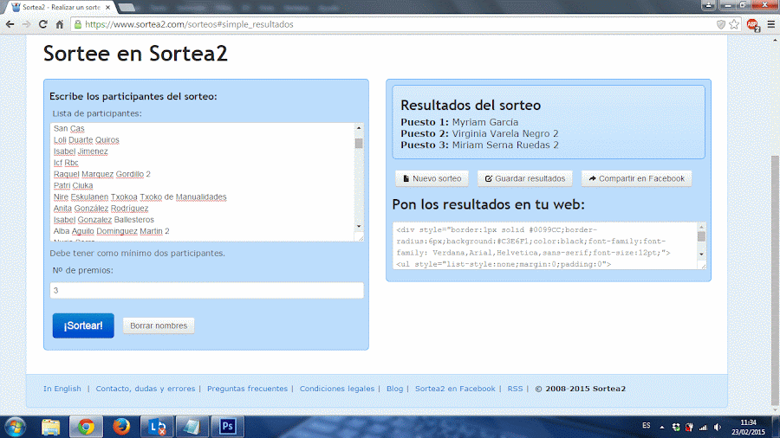Open the notepad taskbar application icon
Viewport: 780px width, 438px height.
[x=192, y=427]
